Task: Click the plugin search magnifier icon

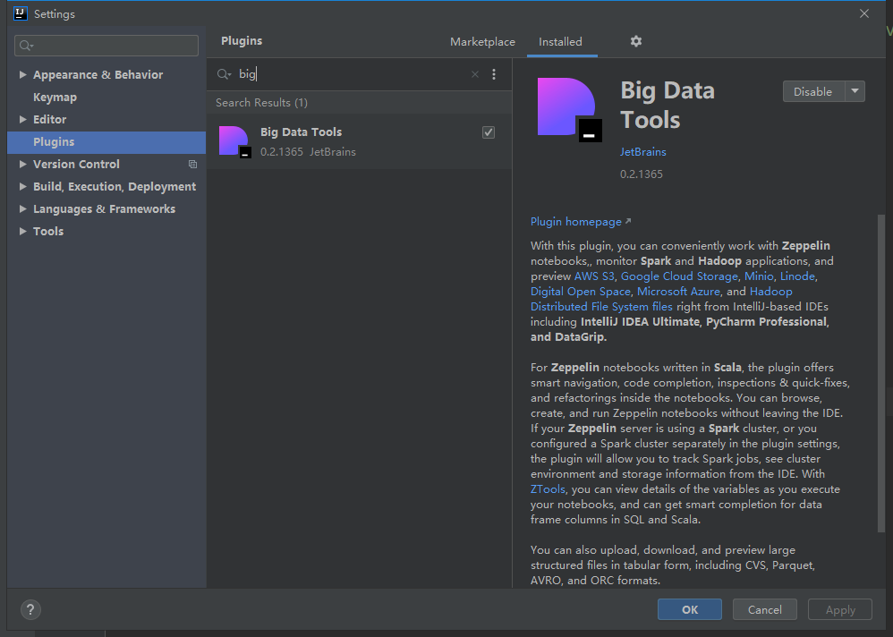Action: point(224,74)
